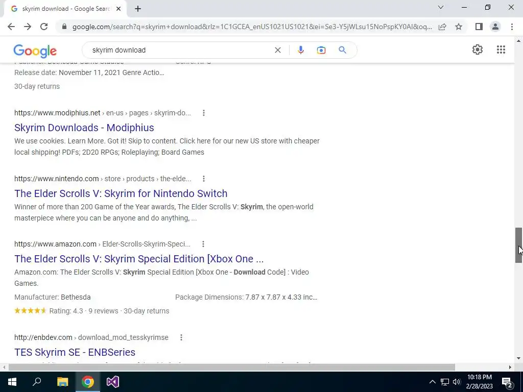Image resolution: width=523 pixels, height=392 pixels.
Task: Bookmark this tab with the star
Action: 459,27
